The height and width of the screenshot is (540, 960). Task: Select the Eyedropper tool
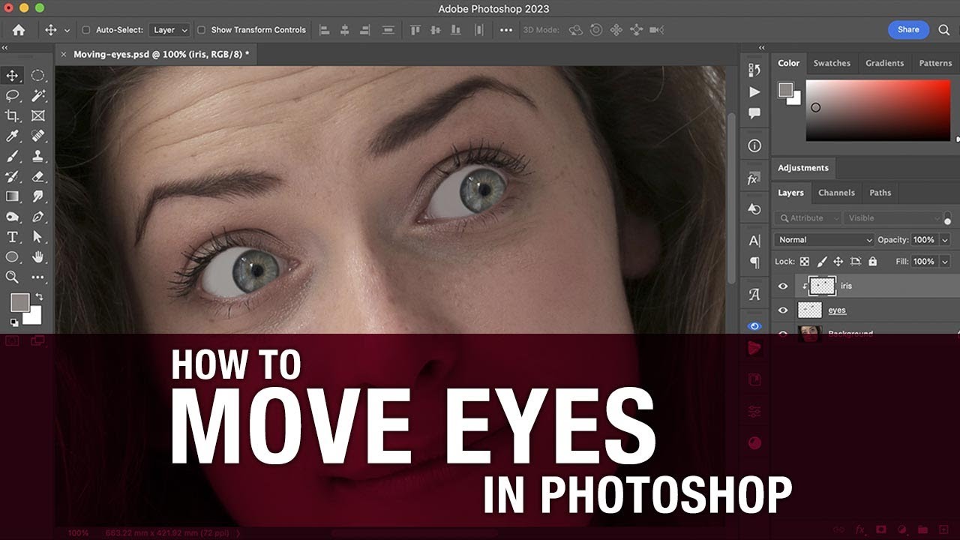[13, 136]
